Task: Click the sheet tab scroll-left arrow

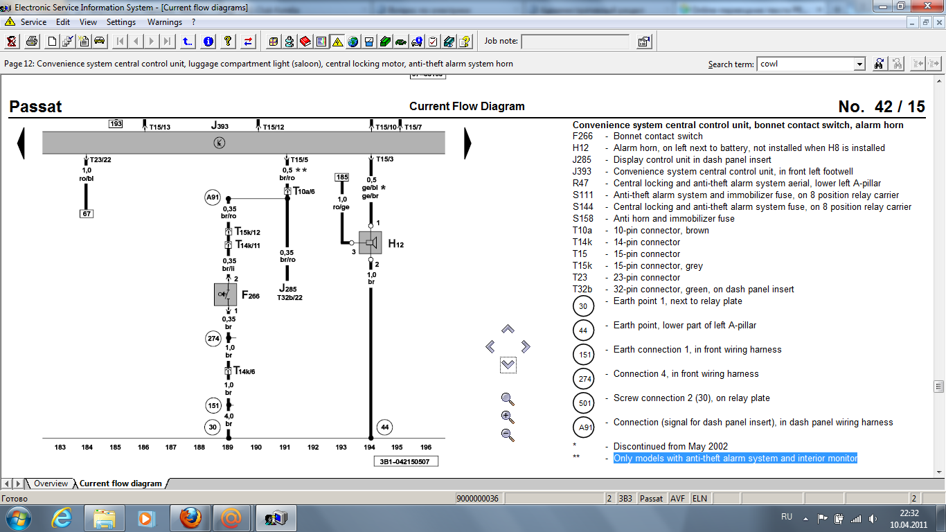Action: point(7,484)
